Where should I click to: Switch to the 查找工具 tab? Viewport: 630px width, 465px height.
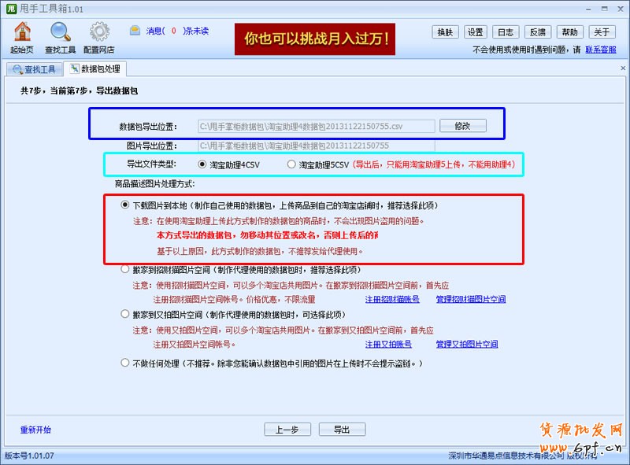(33, 68)
